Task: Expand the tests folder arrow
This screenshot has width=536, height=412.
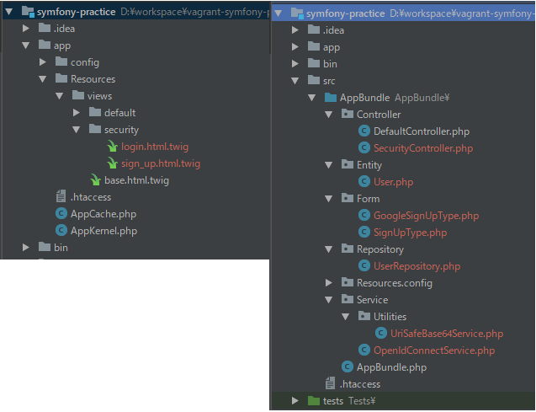Action: point(295,400)
